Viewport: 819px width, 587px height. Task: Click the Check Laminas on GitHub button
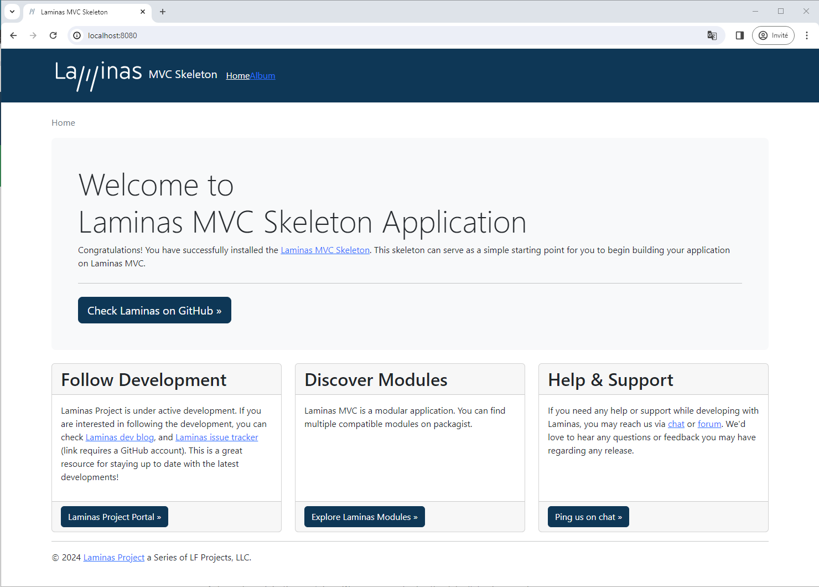click(154, 310)
